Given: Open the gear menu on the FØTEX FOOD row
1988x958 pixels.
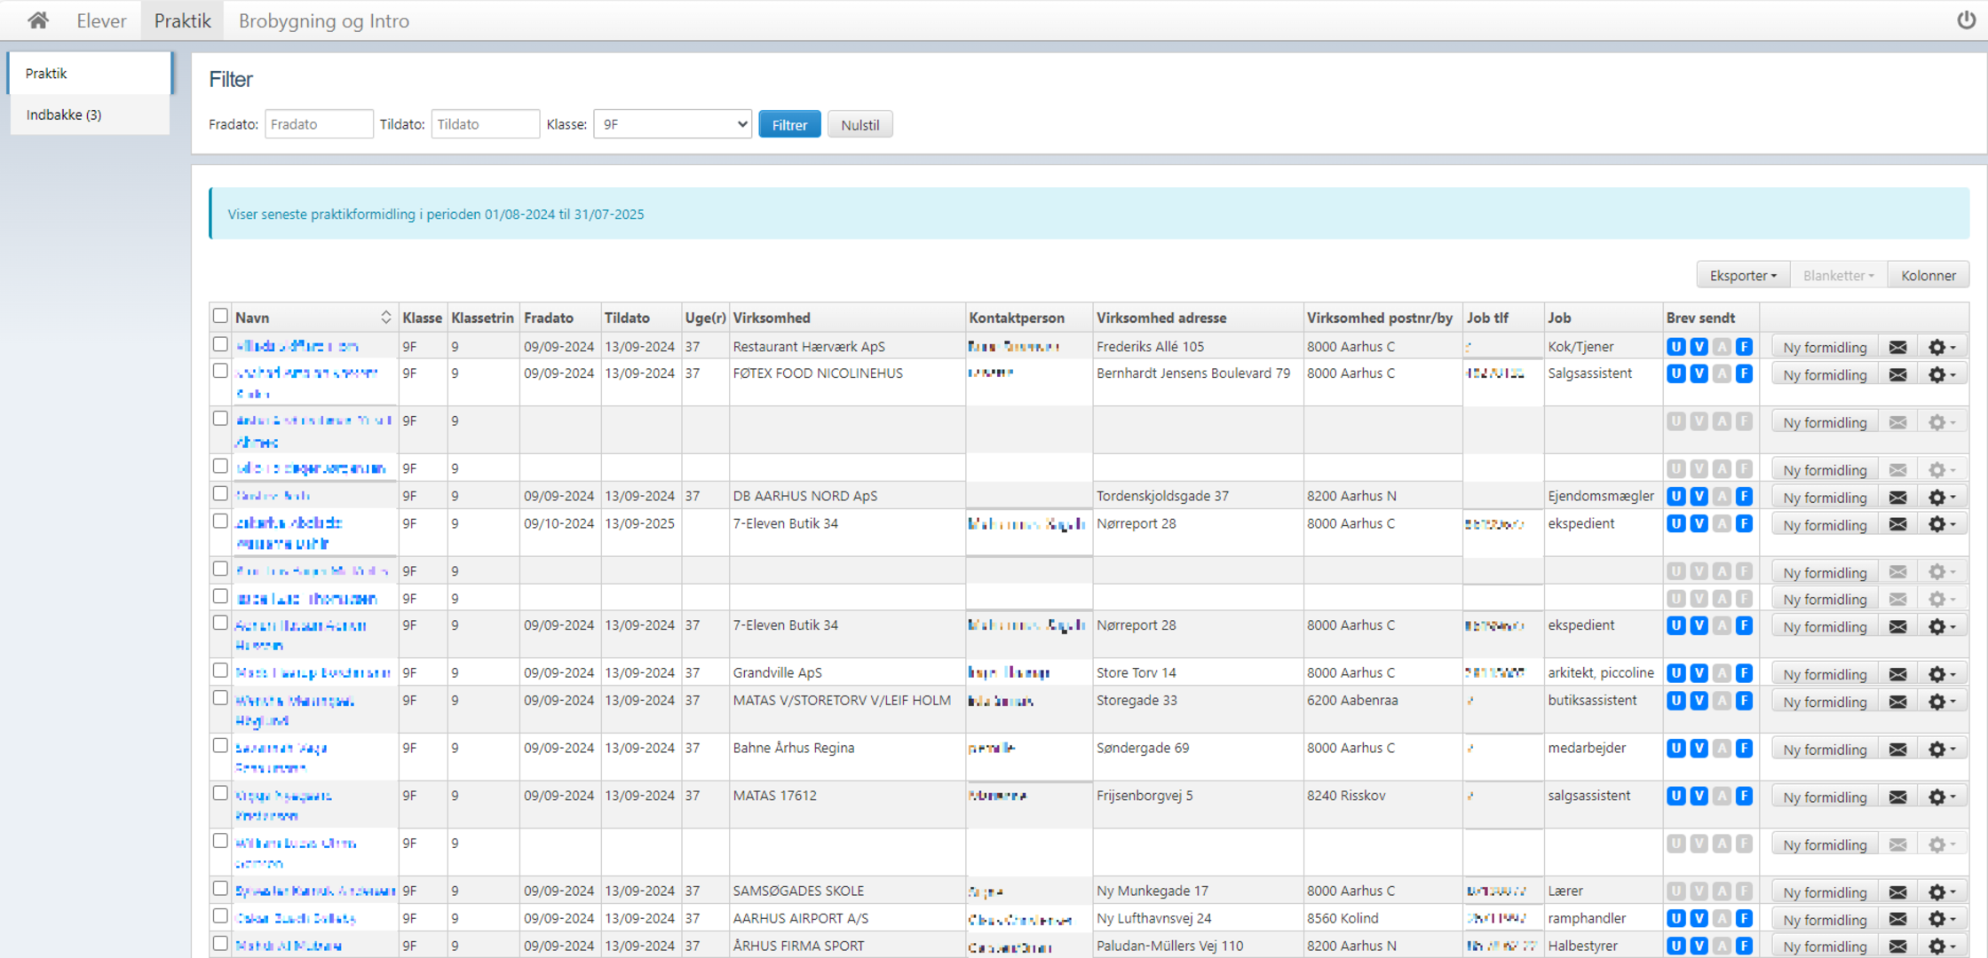Looking at the screenshot, I should pos(1941,374).
